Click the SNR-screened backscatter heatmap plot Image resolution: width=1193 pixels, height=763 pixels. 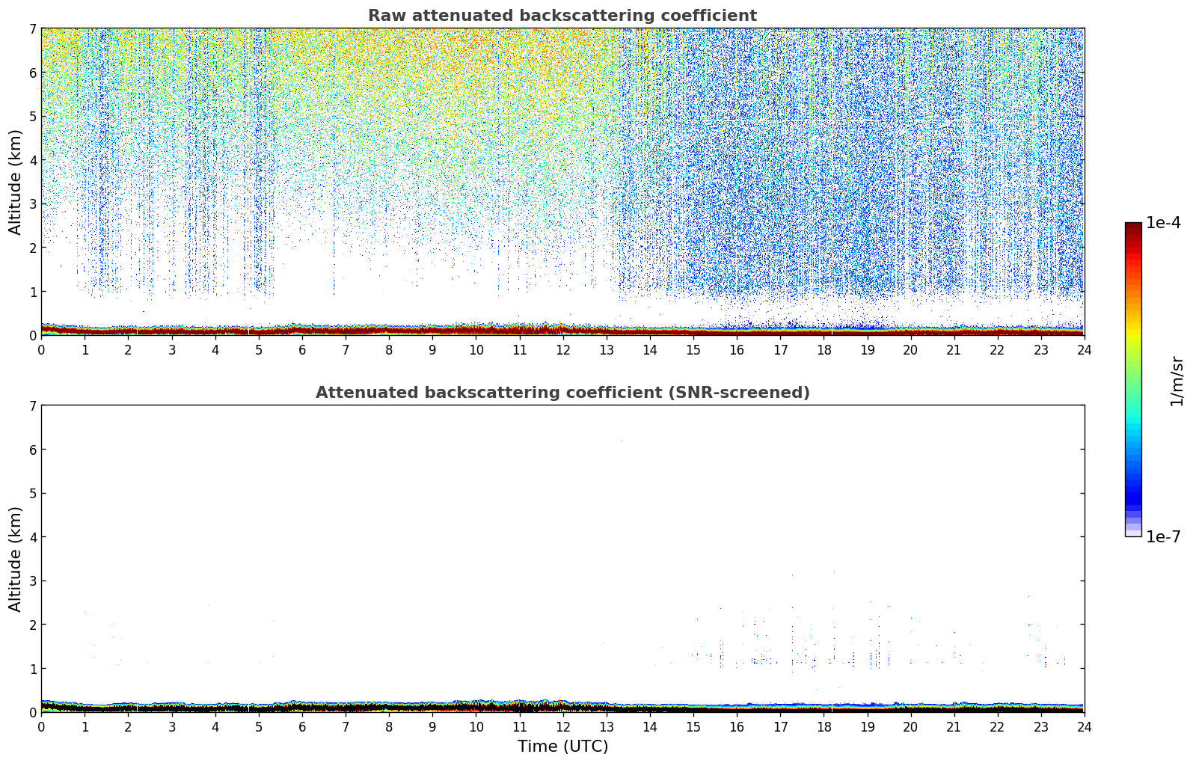pyautogui.click(x=562, y=559)
